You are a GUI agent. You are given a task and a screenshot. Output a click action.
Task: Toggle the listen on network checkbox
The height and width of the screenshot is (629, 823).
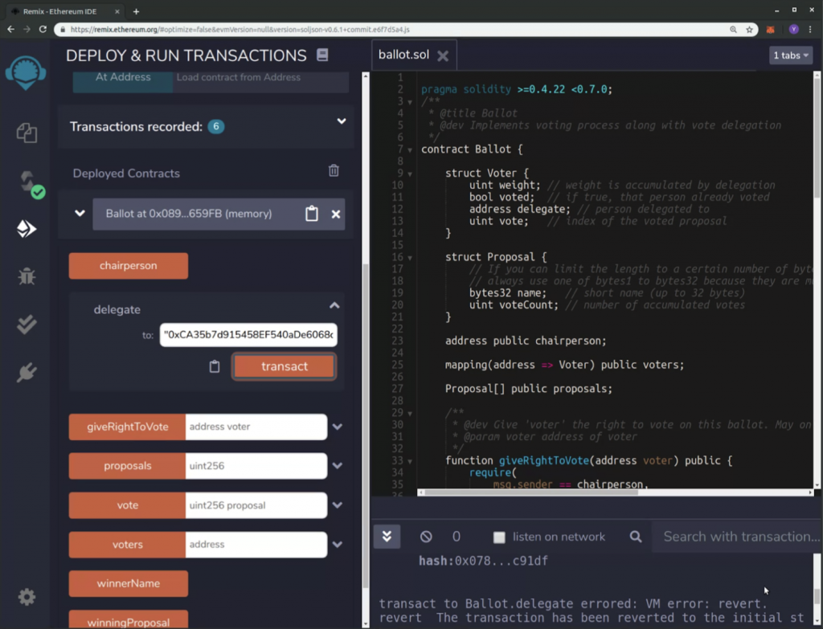pos(499,537)
